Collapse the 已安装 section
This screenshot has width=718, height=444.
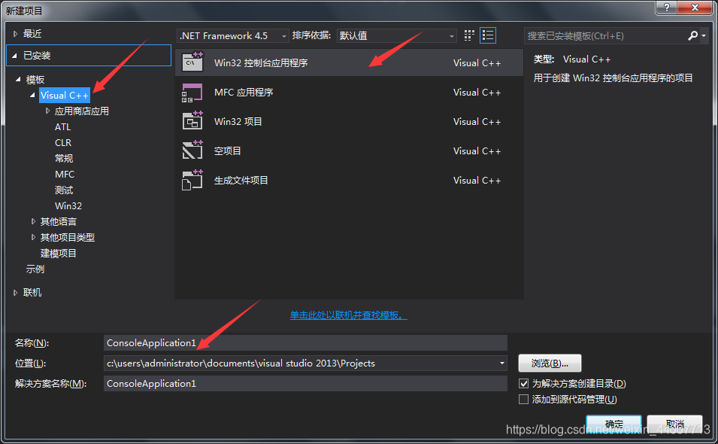(x=14, y=56)
